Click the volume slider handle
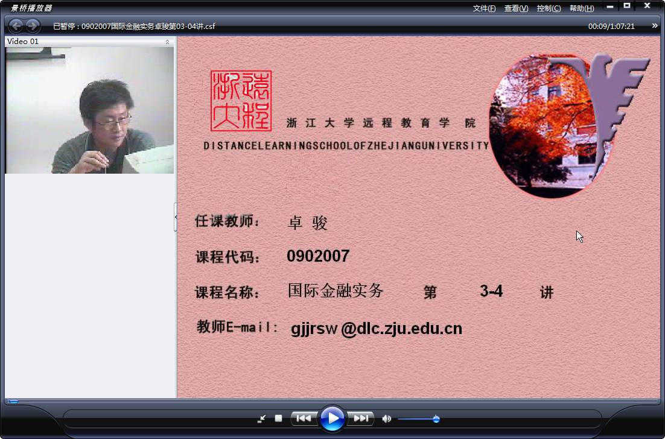This screenshot has height=439, width=665. pyautogui.click(x=436, y=419)
